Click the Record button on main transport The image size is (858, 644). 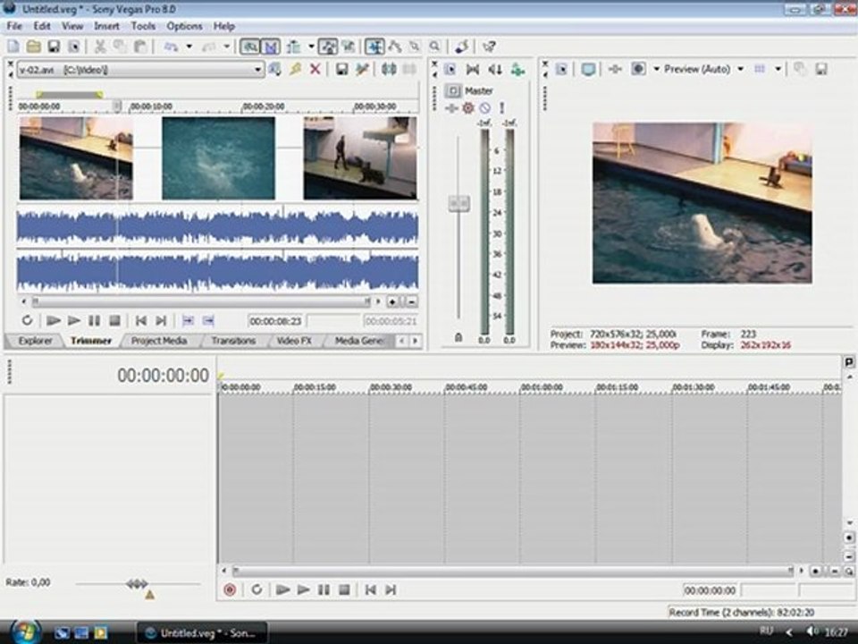(230, 589)
